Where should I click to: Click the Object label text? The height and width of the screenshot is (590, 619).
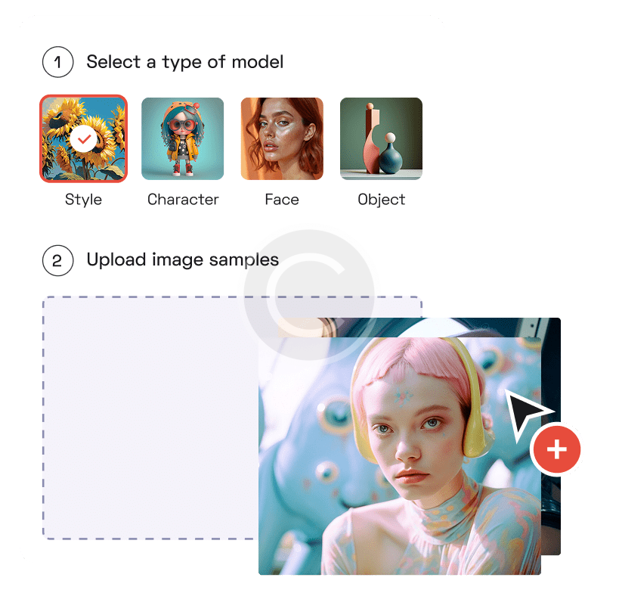(382, 200)
